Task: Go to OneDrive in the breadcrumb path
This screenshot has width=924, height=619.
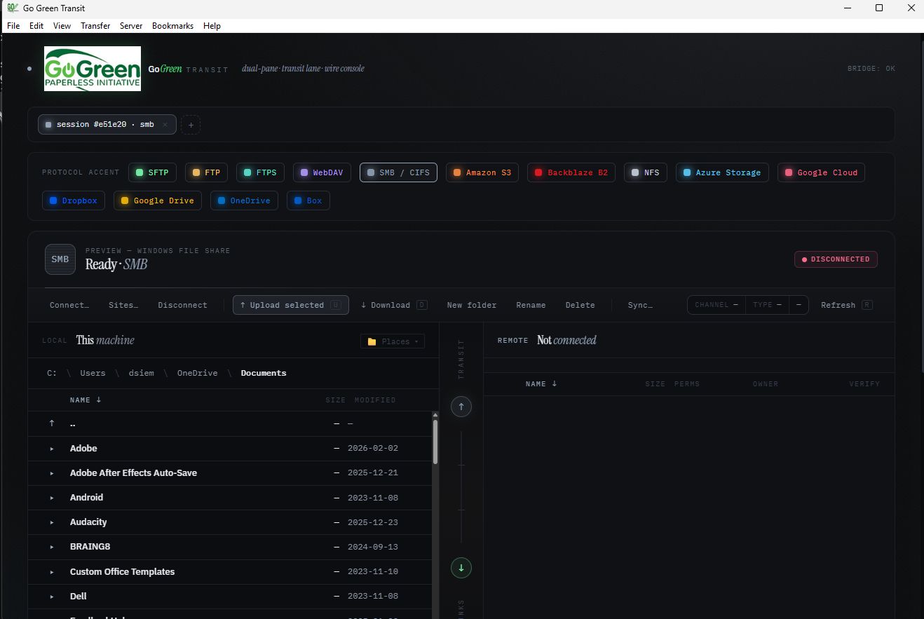Action: coord(197,374)
